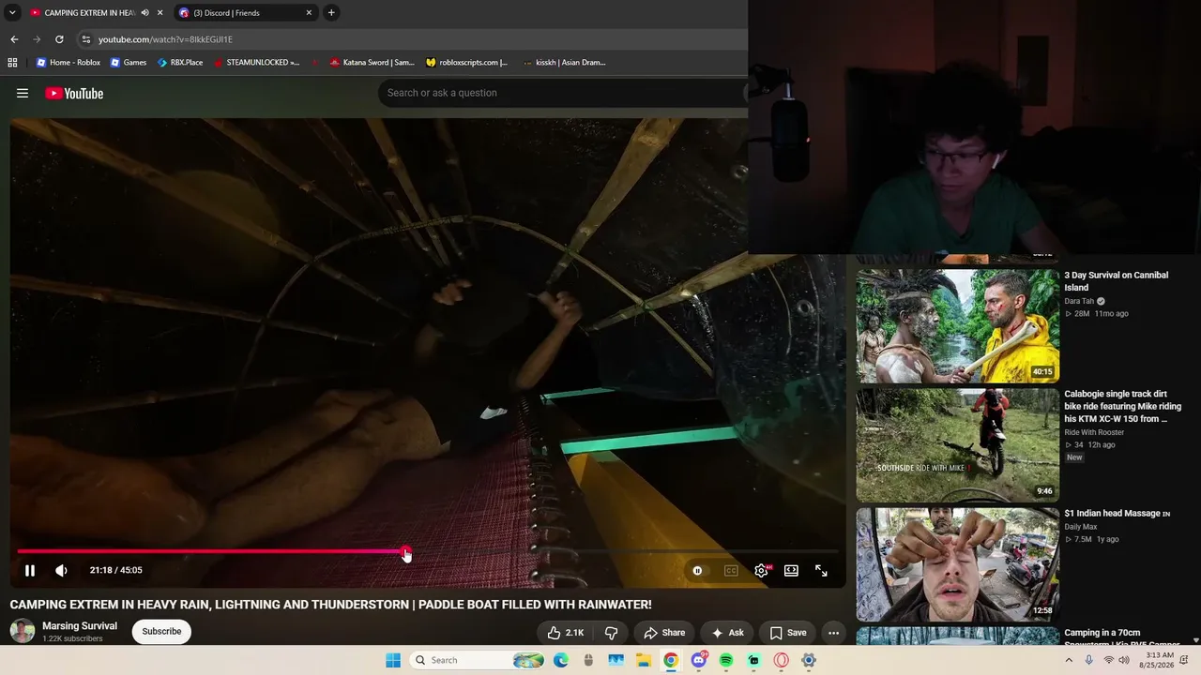
Task: Toggle the autoplay switch in the player
Action: [697, 570]
